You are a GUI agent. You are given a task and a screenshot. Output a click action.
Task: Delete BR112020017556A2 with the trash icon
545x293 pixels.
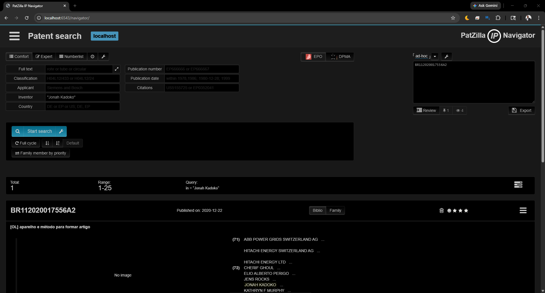pyautogui.click(x=441, y=210)
